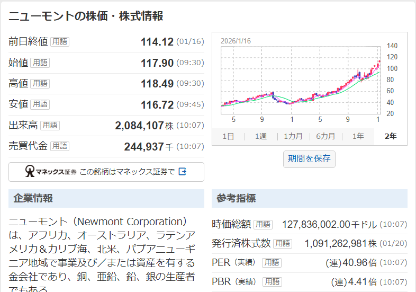
Task: Click the external link icon beside マネックス証券
Action: tap(183, 172)
